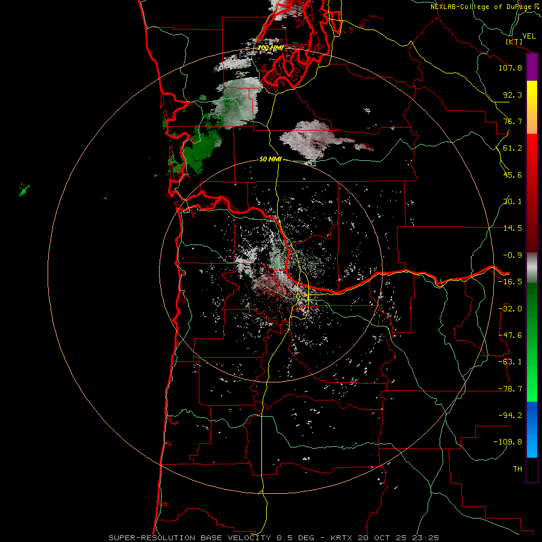Viewport: 542px width, 542px height.
Task: Click the TH threshold label in legend
Action: (517, 469)
